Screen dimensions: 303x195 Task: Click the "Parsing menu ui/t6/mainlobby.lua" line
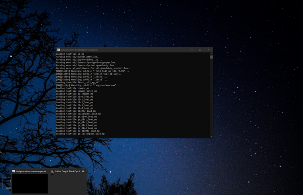(x=78, y=57)
